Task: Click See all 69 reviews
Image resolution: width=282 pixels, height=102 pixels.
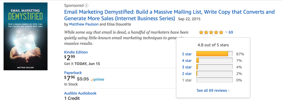Action: 213,90
